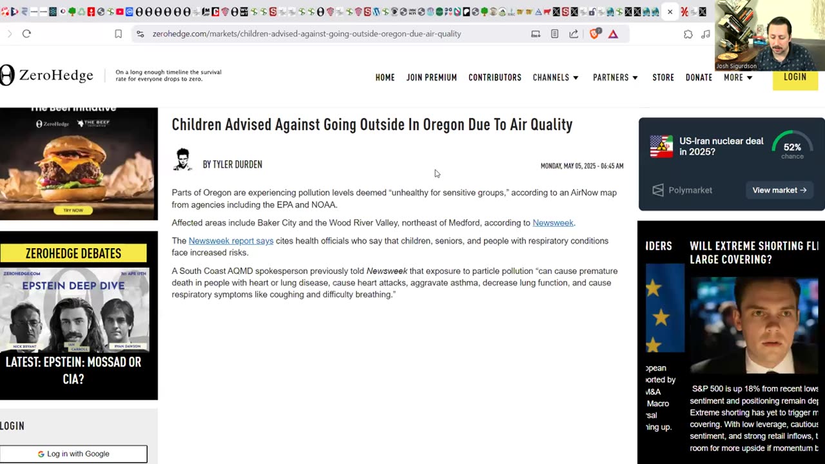Open the DONATE menu item

point(699,77)
